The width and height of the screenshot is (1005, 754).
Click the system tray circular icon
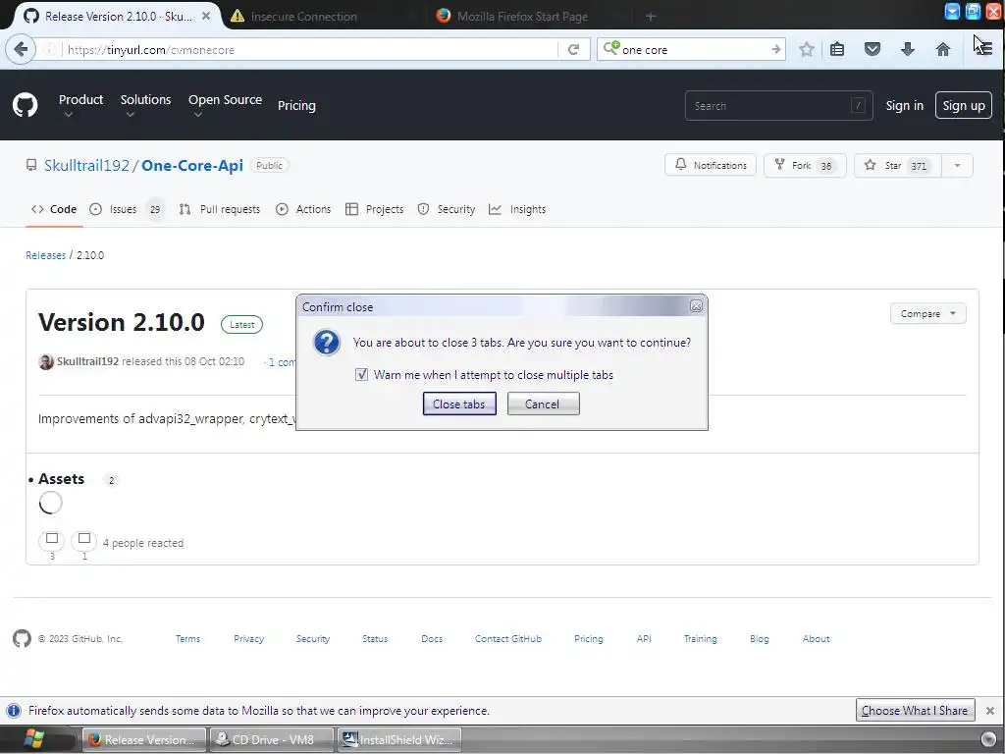pyautogui.click(x=989, y=738)
